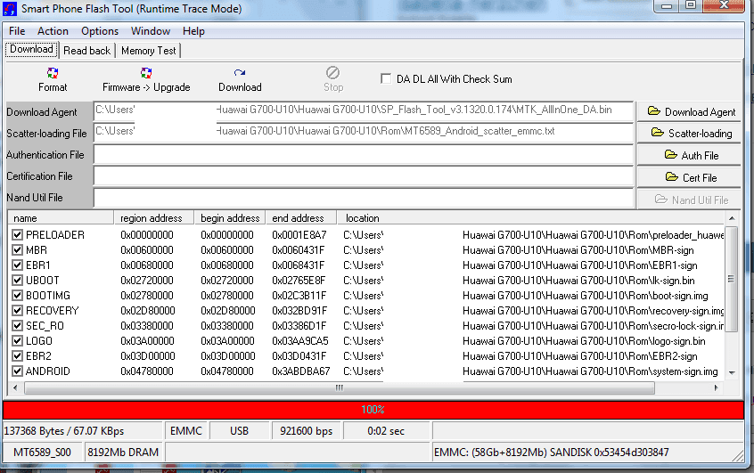Click the Nand Util File button
The image size is (754, 473).
click(x=689, y=200)
